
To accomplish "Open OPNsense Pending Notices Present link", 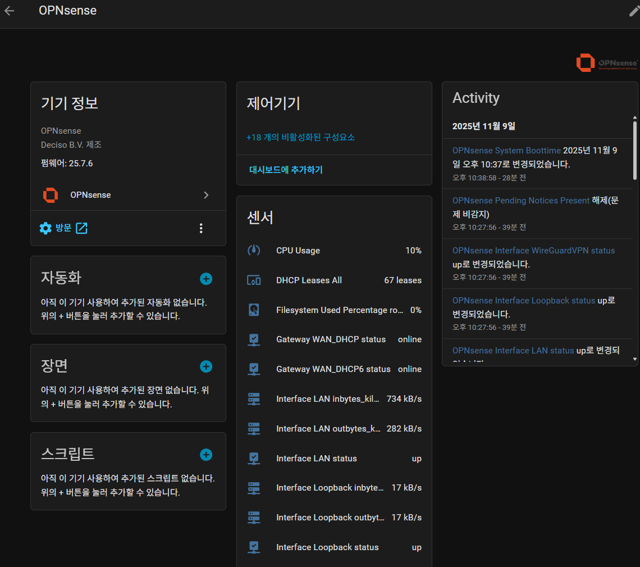I will pos(521,201).
